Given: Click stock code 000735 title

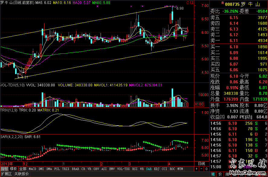Looking at the screenshot, I should [232, 4].
